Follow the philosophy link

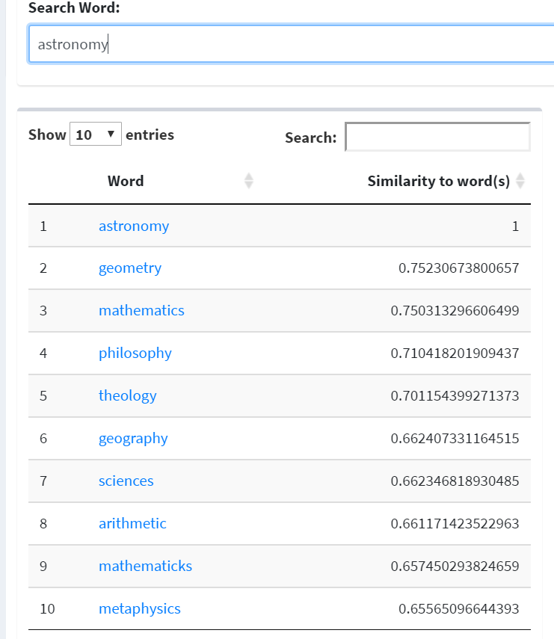coord(135,354)
